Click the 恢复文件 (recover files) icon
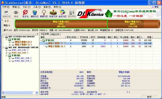Screen dimensions: 162x99 53,13
